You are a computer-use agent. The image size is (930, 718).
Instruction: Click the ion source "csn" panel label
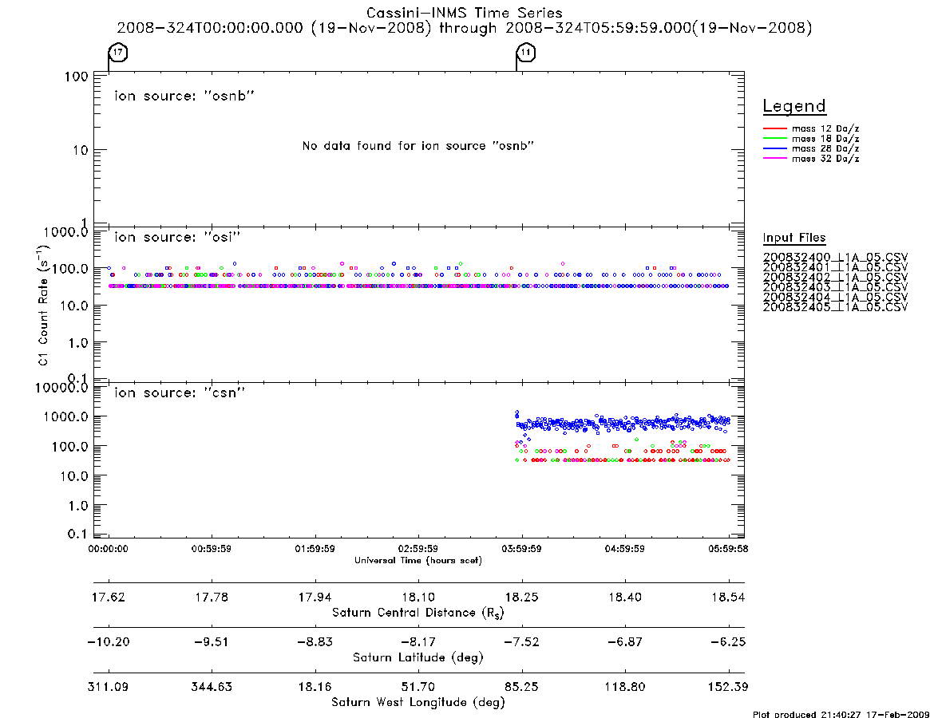180,393
